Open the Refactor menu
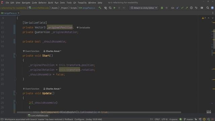Screen dimensions: 215x121 pos(43,3)
